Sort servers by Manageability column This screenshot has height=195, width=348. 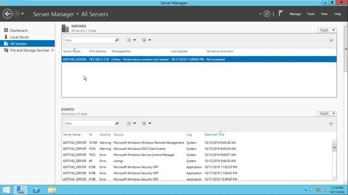point(121,51)
